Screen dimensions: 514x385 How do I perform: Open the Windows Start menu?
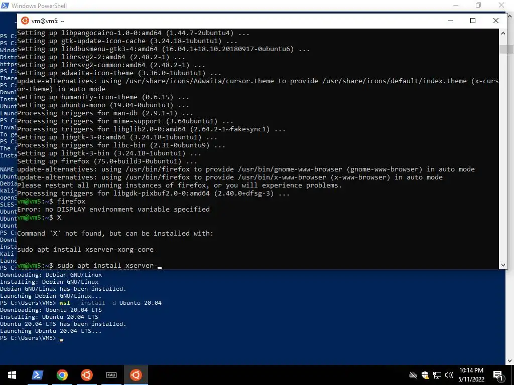(x=12, y=375)
